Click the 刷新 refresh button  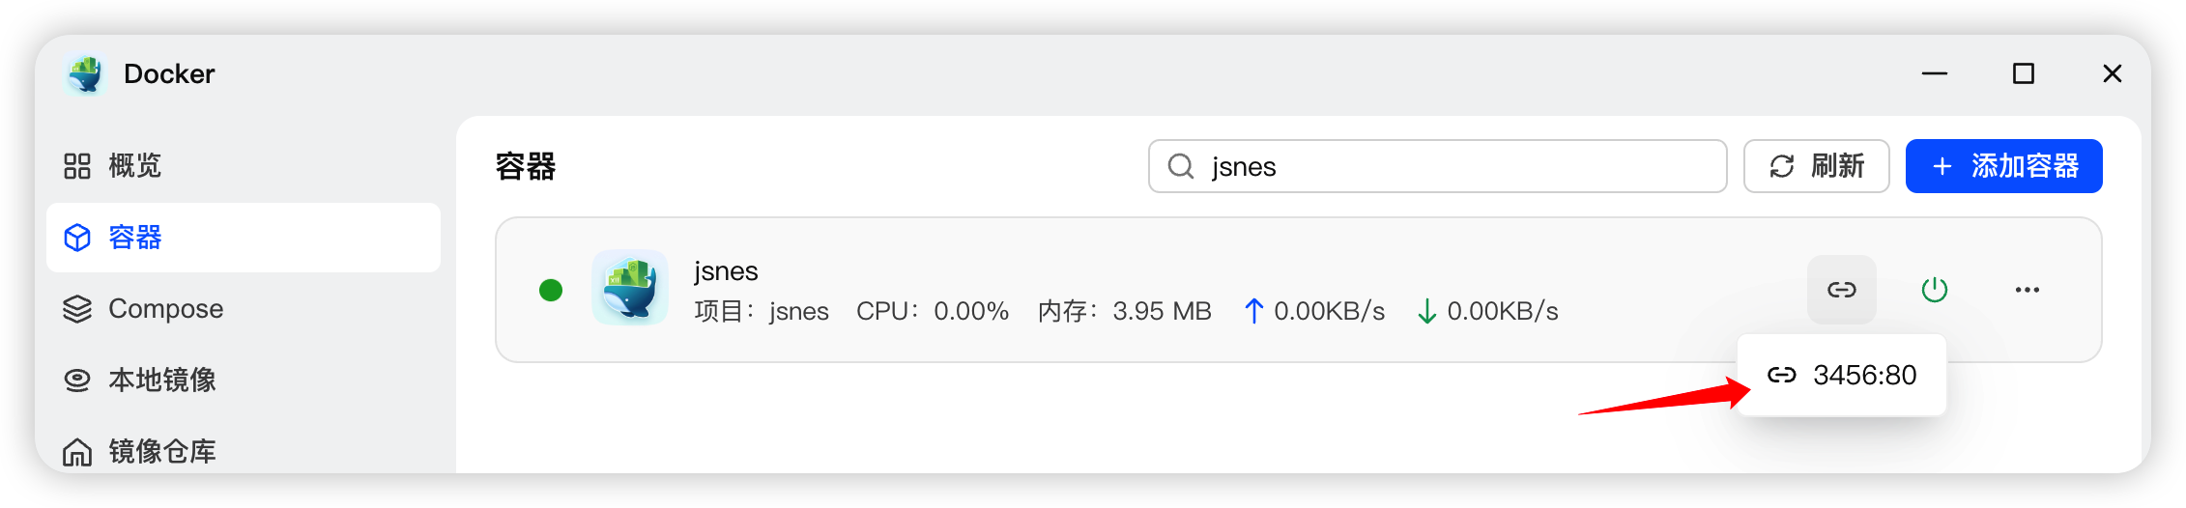pyautogui.click(x=1816, y=166)
